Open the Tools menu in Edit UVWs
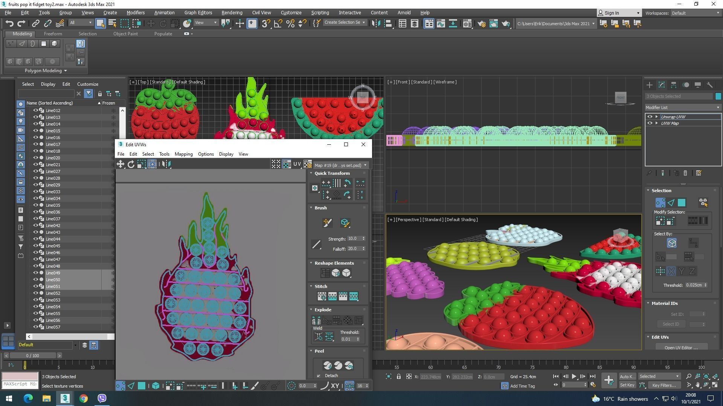The width and height of the screenshot is (723, 406). click(x=164, y=154)
